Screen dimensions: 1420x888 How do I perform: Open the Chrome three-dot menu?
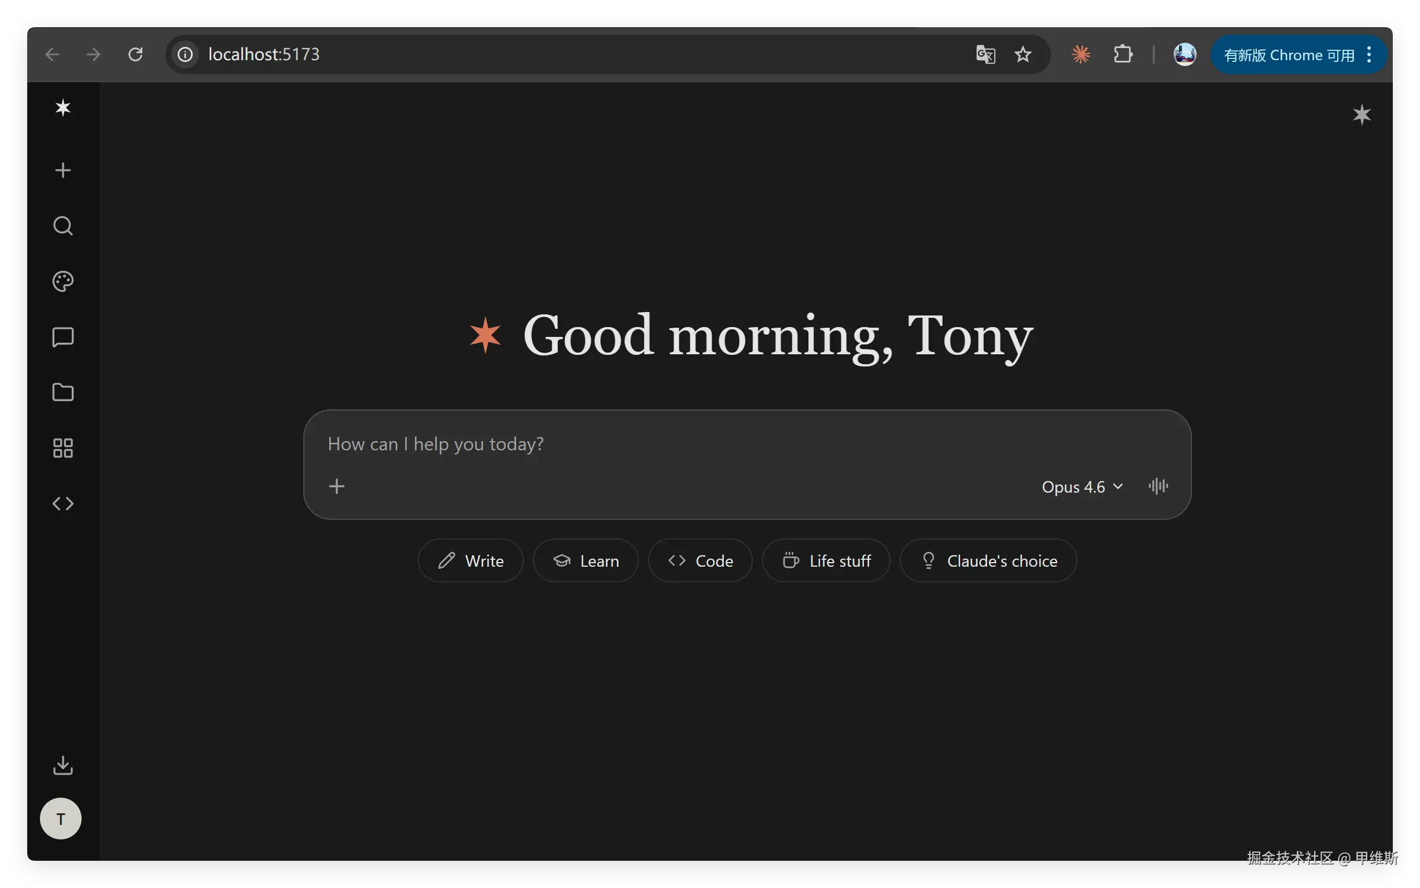click(1369, 54)
